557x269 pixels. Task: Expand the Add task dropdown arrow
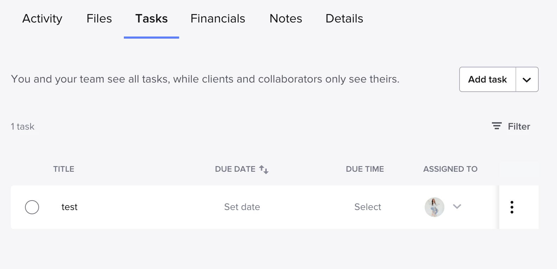tap(527, 80)
